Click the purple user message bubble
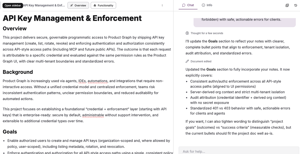The height and width of the screenshot is (154, 300). (245, 22)
